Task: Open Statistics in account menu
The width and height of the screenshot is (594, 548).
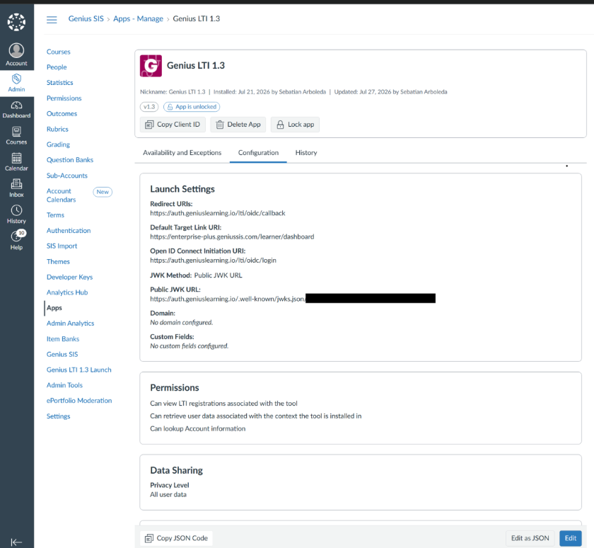Action: point(60,83)
